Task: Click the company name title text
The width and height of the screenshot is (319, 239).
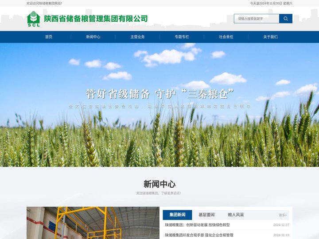Action: click(96, 19)
